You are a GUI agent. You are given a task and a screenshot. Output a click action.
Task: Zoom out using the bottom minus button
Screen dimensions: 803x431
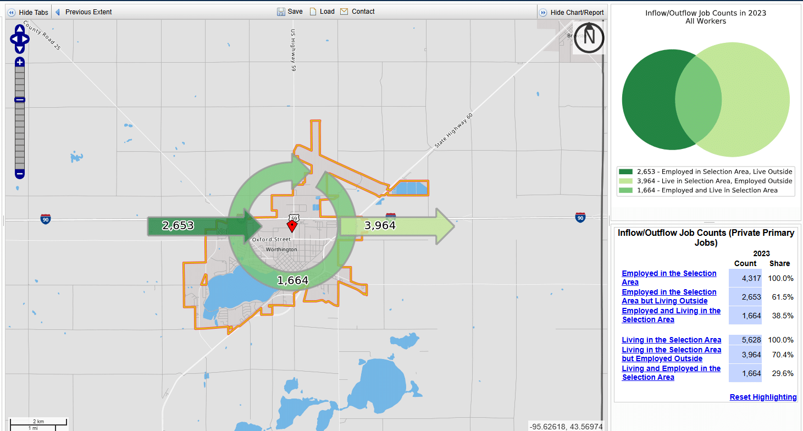point(20,174)
